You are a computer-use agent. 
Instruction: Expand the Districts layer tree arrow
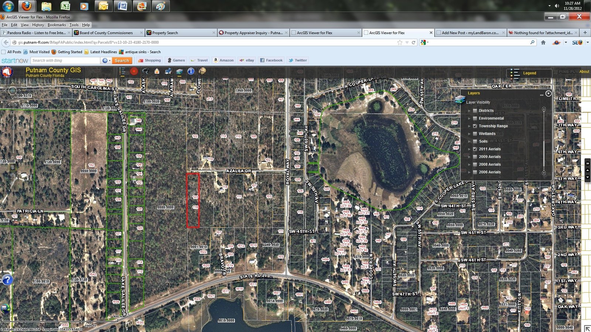pyautogui.click(x=469, y=111)
